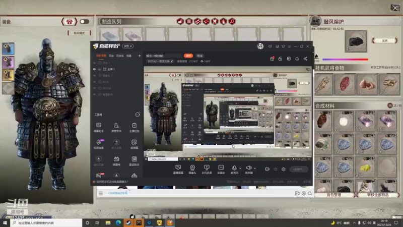Click the record video icon
403x227 pixels.
[x=267, y=169]
